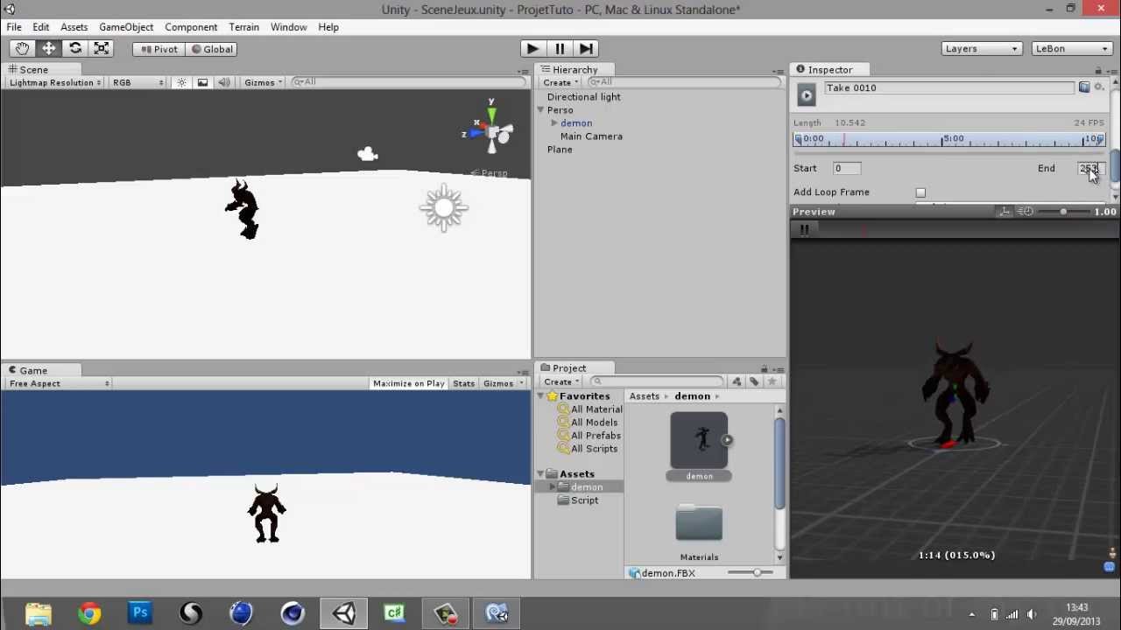Image resolution: width=1121 pixels, height=630 pixels.
Task: Select the Hand tool in toolbar
Action: pos(22,49)
